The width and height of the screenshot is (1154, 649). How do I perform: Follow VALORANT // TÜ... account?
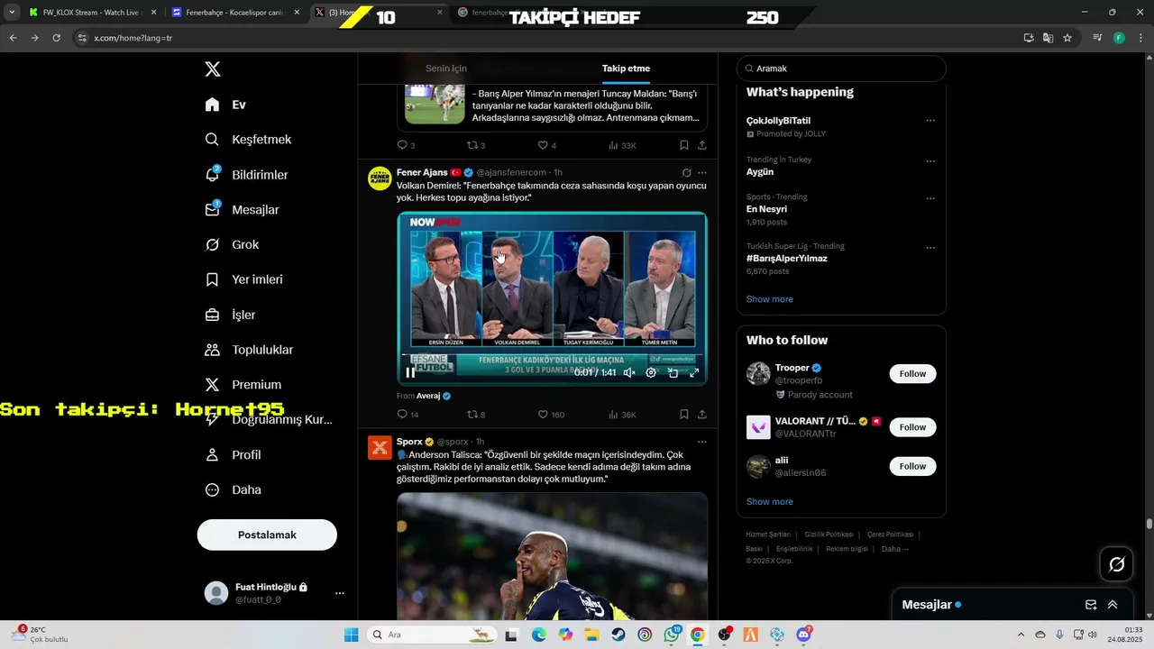912,427
